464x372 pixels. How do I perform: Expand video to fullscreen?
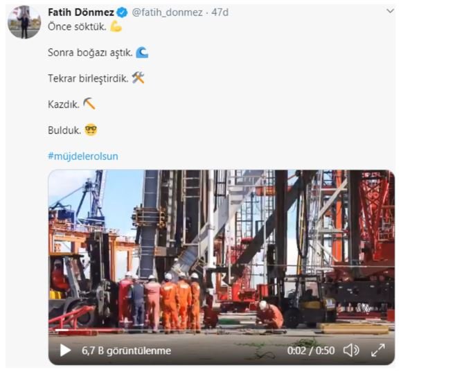[378, 351]
